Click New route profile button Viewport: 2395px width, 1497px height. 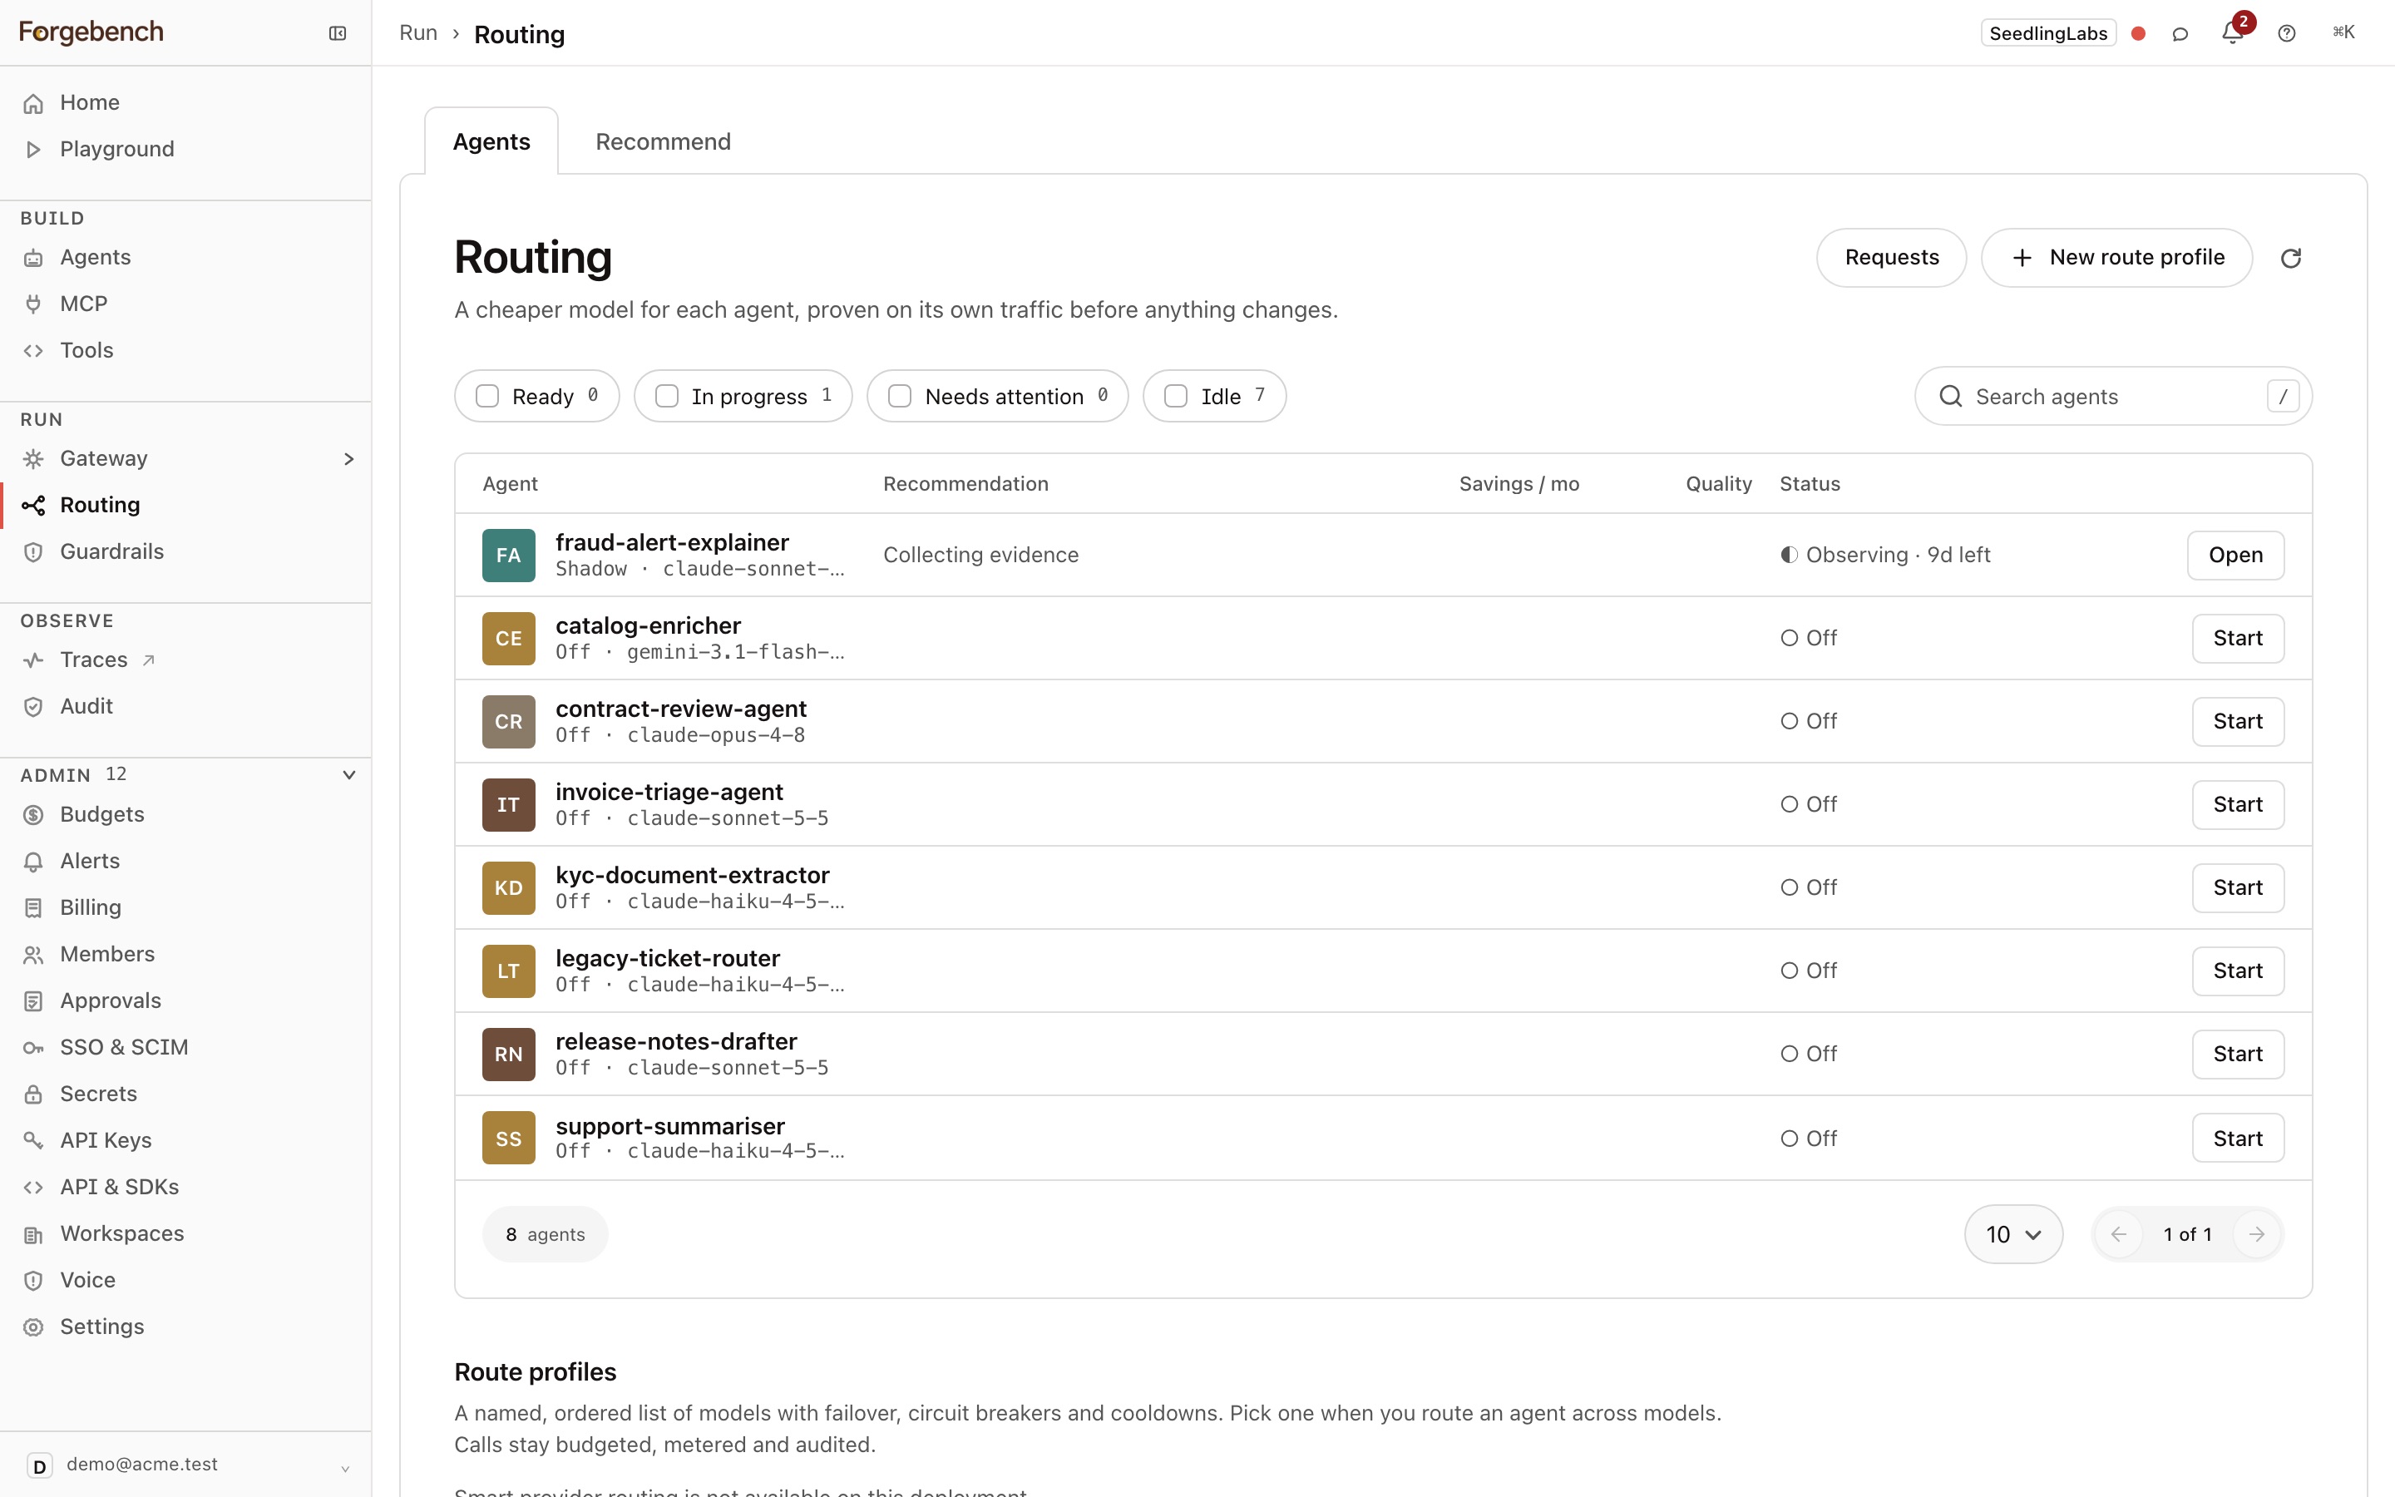2117,258
